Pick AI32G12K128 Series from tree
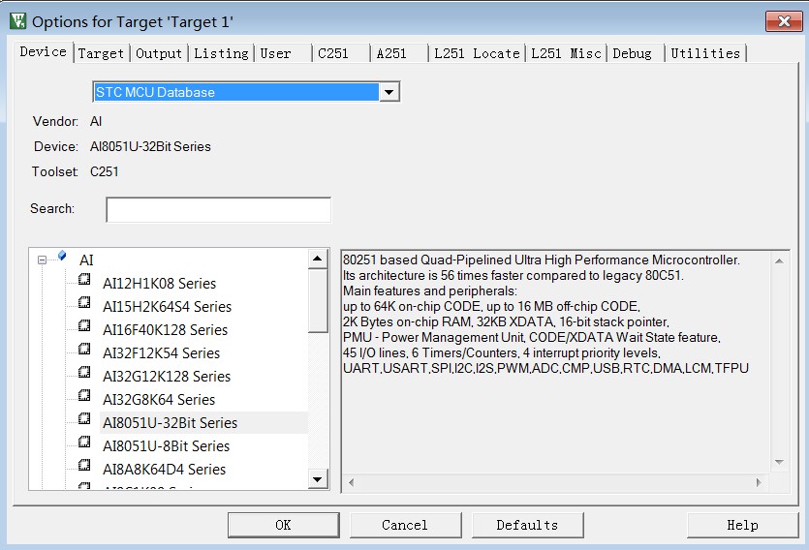 167,377
